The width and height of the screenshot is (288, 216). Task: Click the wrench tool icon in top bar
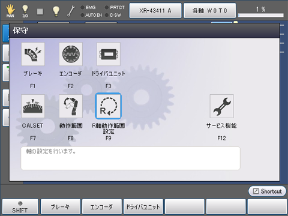tap(71, 11)
